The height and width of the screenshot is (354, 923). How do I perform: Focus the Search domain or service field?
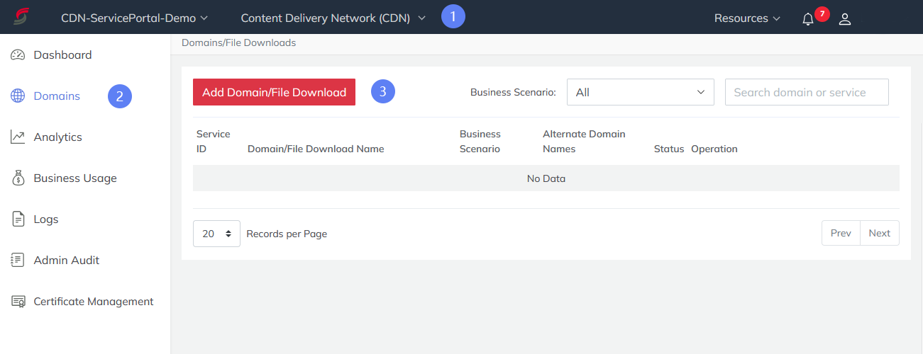pyautogui.click(x=807, y=92)
